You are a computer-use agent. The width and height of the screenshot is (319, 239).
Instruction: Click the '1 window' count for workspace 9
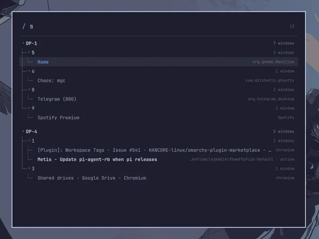tap(285, 108)
